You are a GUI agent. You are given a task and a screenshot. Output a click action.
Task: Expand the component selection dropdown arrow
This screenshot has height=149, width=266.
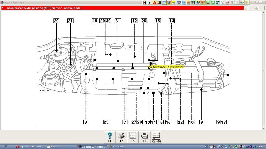[x=245, y=8]
